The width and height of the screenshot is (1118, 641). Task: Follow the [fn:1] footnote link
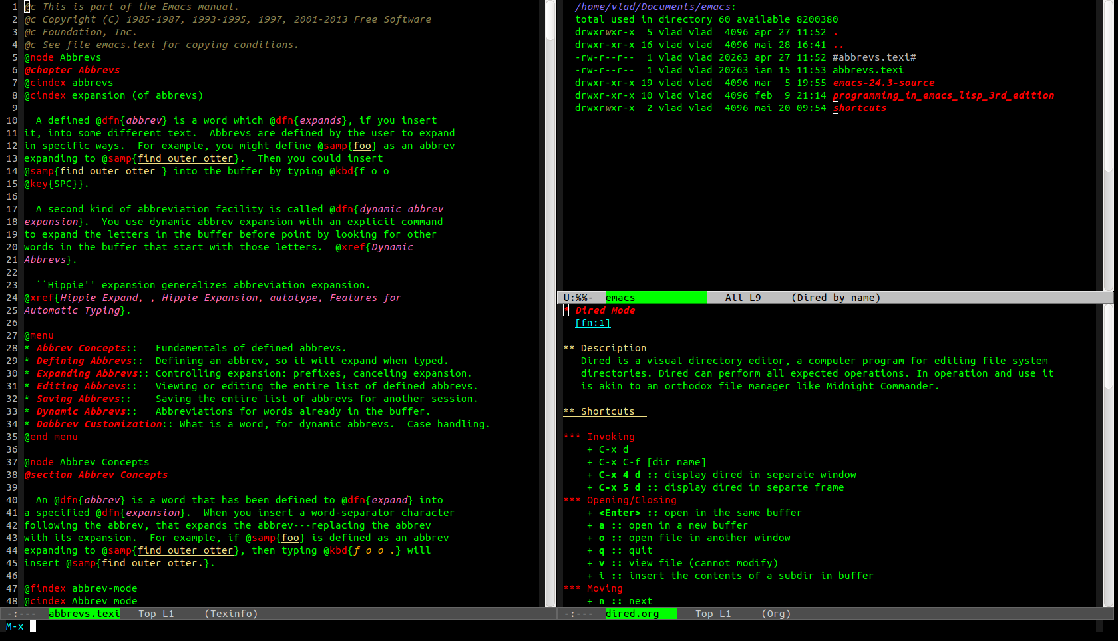592,323
